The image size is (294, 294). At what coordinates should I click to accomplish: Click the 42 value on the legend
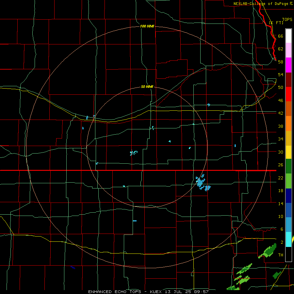(x=281, y=113)
